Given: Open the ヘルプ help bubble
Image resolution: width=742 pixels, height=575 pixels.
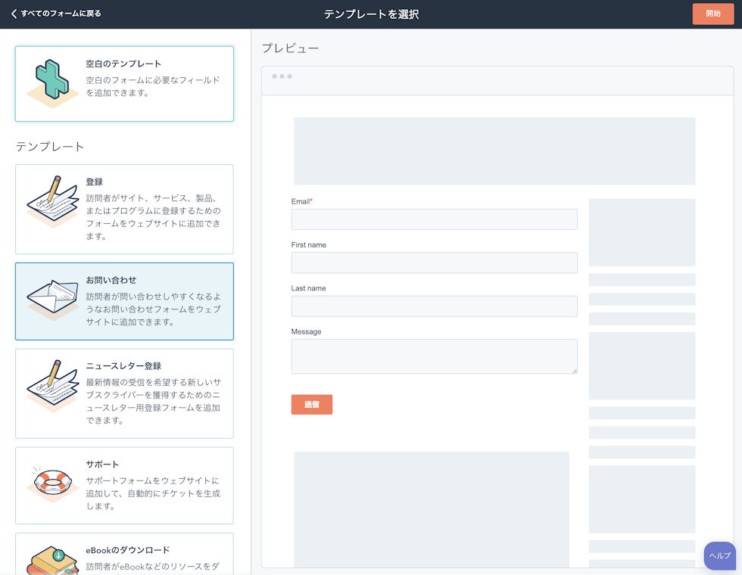Looking at the screenshot, I should tap(719, 555).
